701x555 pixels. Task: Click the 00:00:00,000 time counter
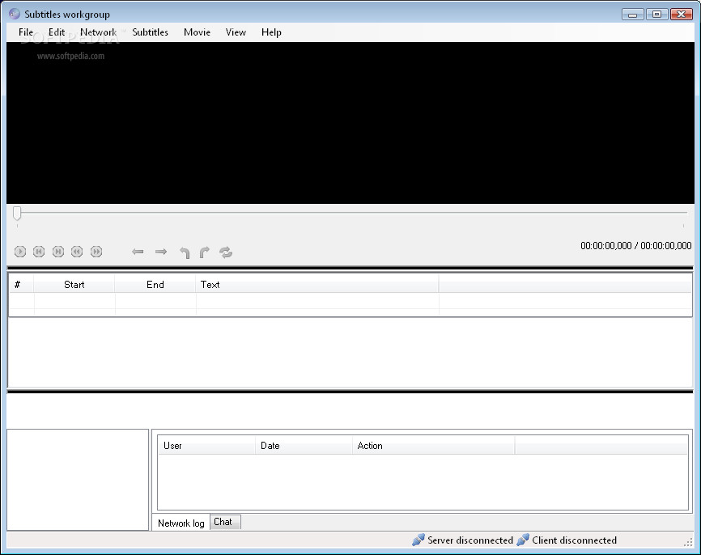coord(635,245)
